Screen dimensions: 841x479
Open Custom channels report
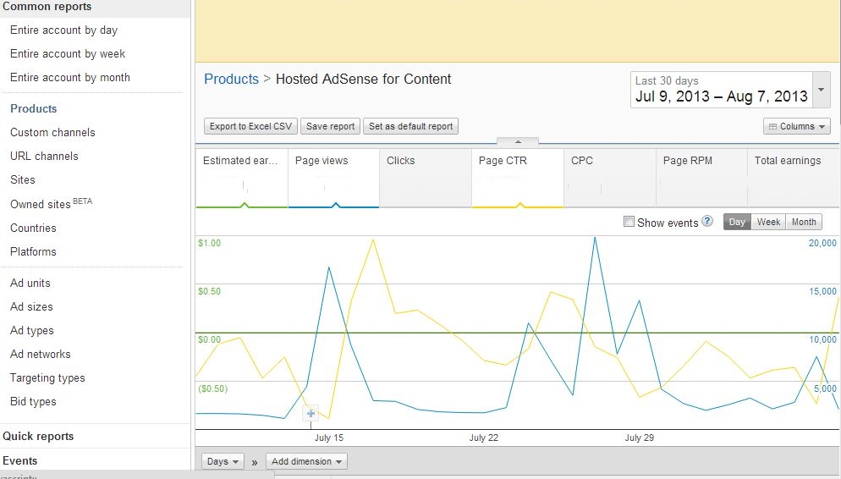52,133
